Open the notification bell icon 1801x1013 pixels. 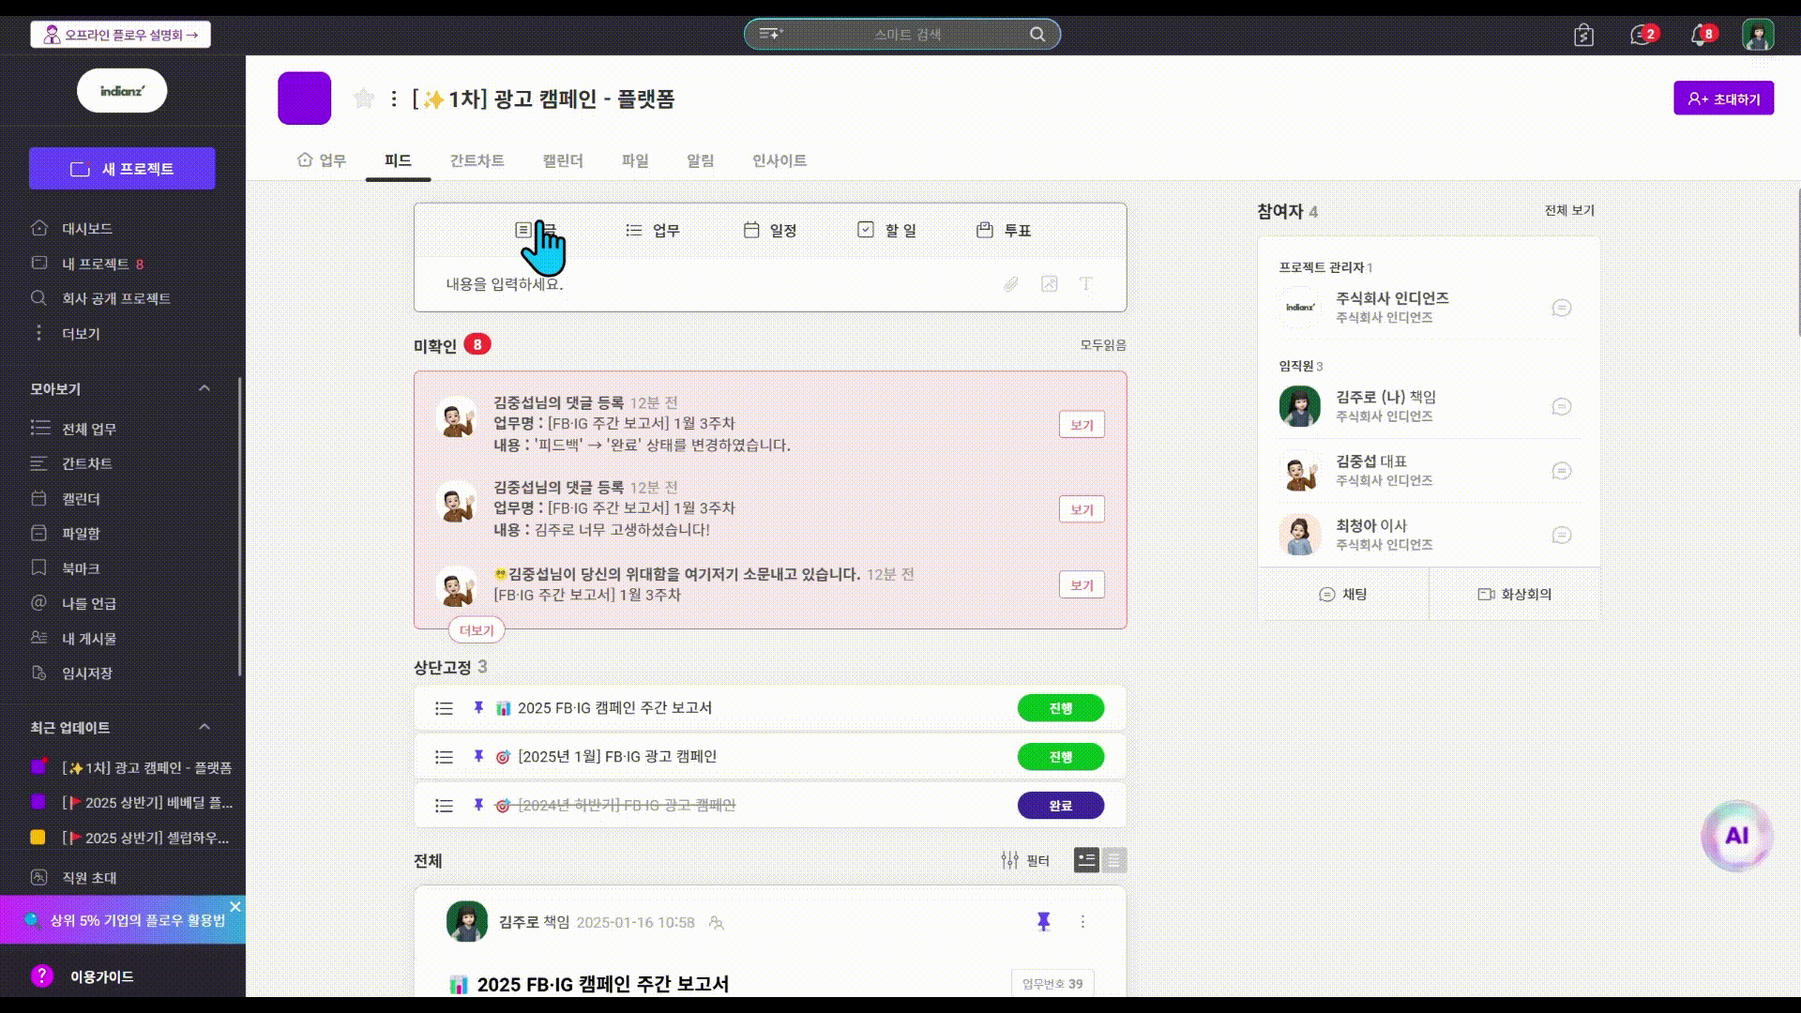pos(1702,36)
